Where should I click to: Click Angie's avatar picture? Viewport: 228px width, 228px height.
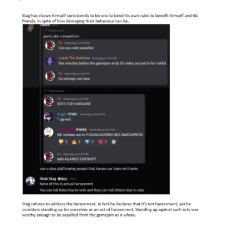pos(49,117)
